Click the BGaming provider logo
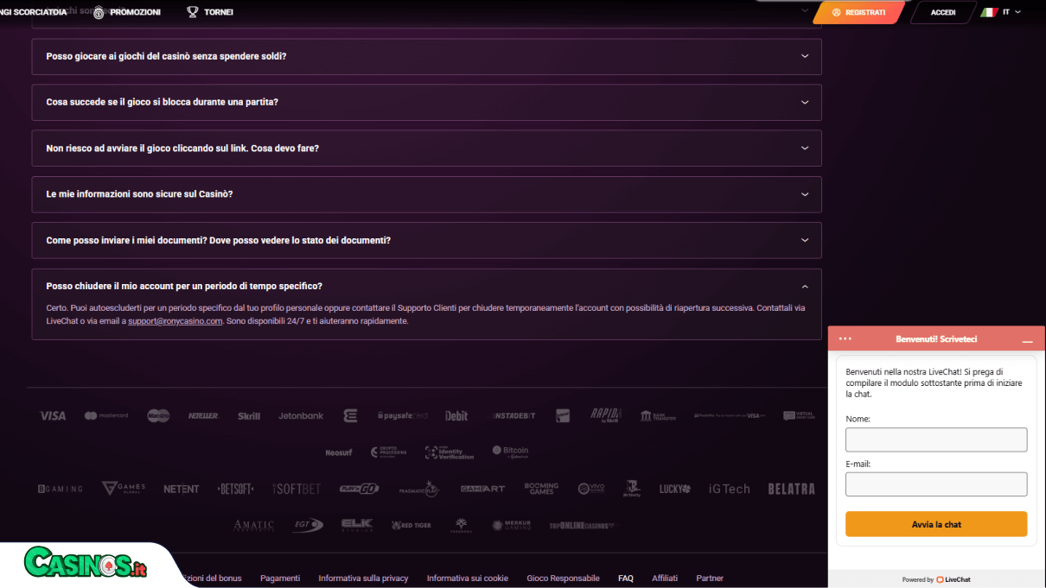The height and width of the screenshot is (588, 1046). 61,489
